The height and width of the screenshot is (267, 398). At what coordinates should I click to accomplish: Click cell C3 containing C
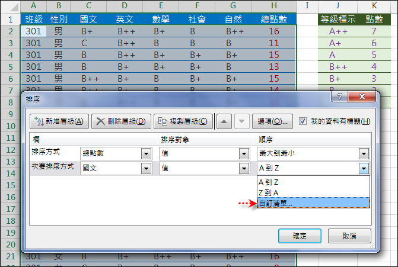click(88, 43)
